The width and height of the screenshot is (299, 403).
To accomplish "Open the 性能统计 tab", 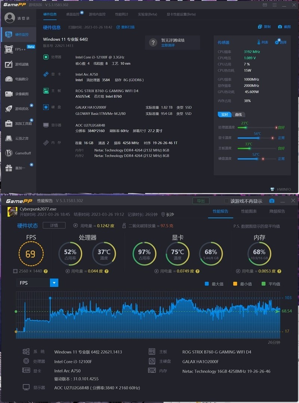I will [x=121, y=15].
